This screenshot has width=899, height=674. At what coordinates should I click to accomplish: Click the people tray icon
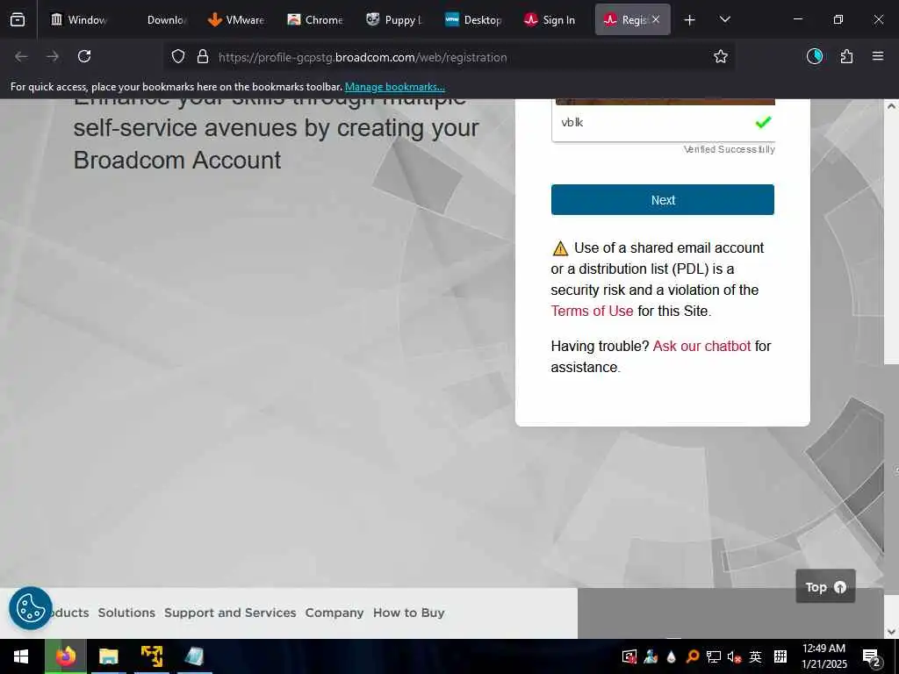pyautogui.click(x=651, y=656)
